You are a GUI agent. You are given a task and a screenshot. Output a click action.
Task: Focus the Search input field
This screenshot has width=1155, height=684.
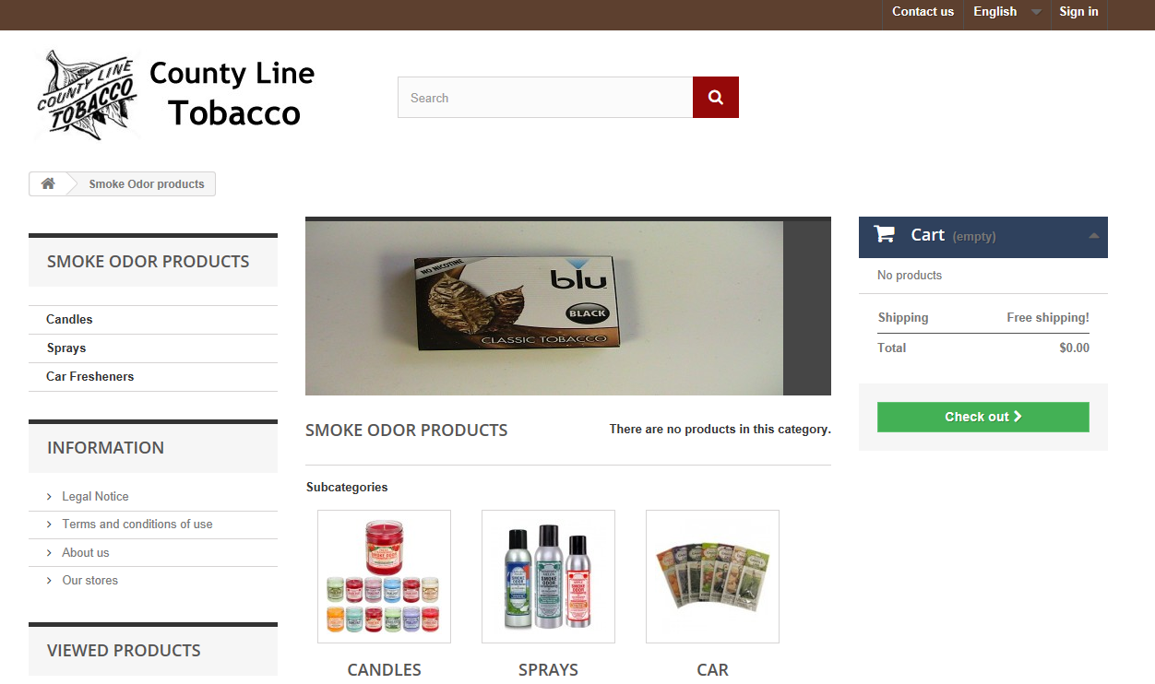545,98
